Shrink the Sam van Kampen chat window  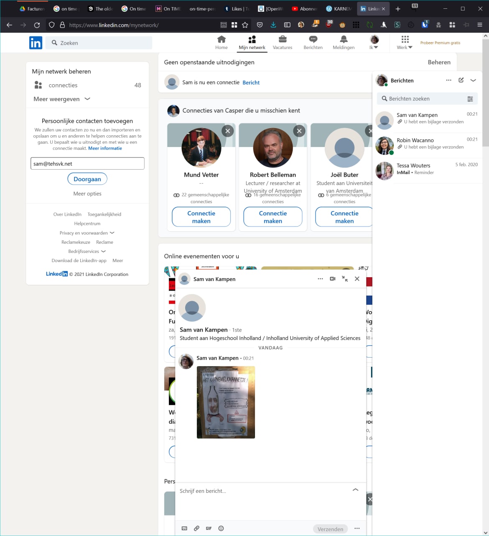[345, 279]
